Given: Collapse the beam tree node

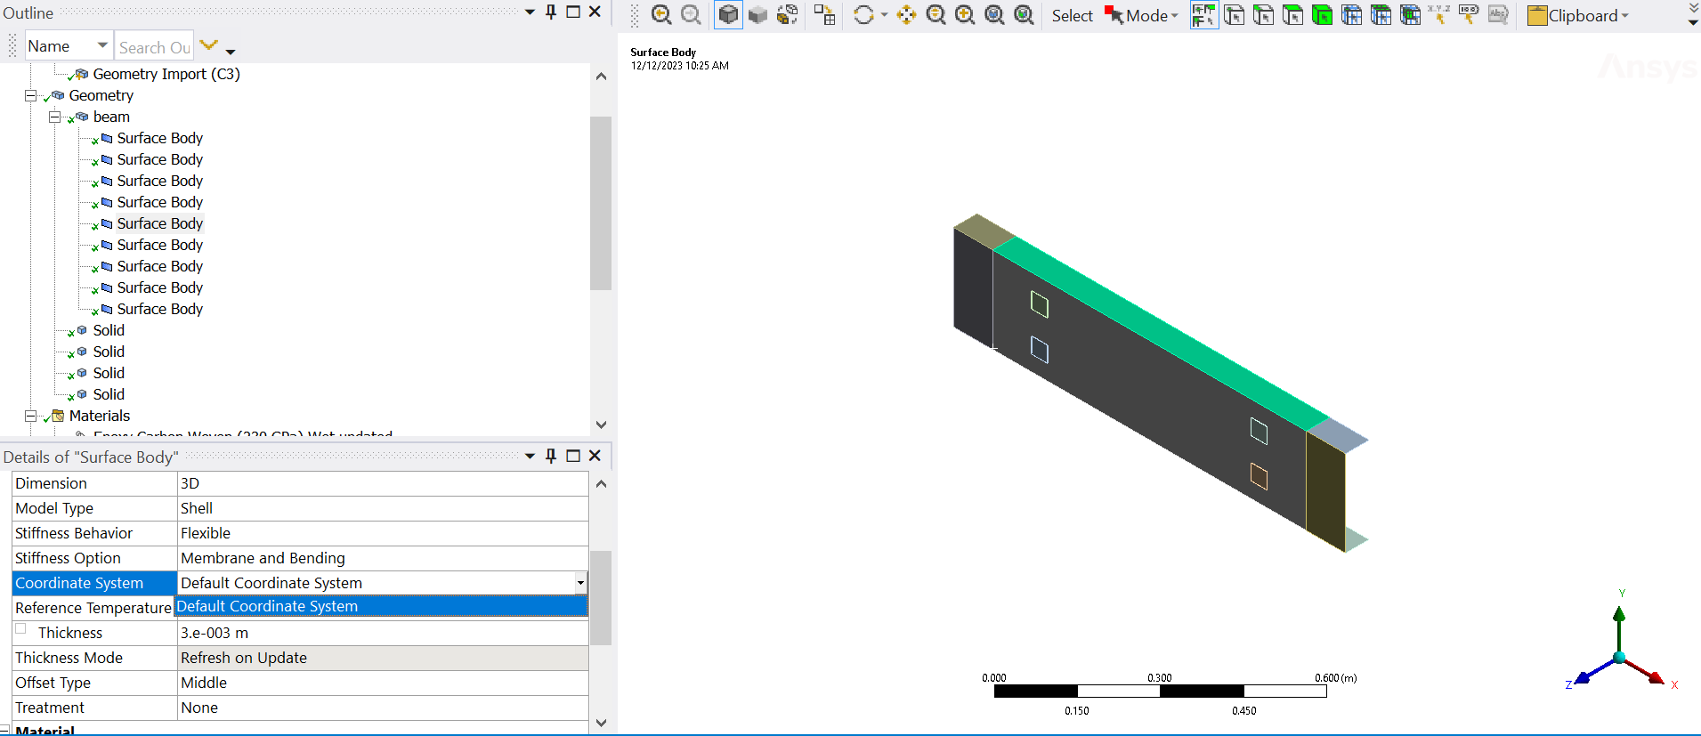Looking at the screenshot, I should coord(54,117).
